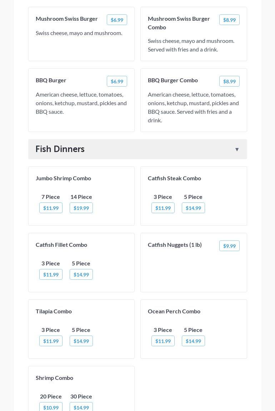Select Catfish Steak Combo 5 Piece price

pos(193,208)
